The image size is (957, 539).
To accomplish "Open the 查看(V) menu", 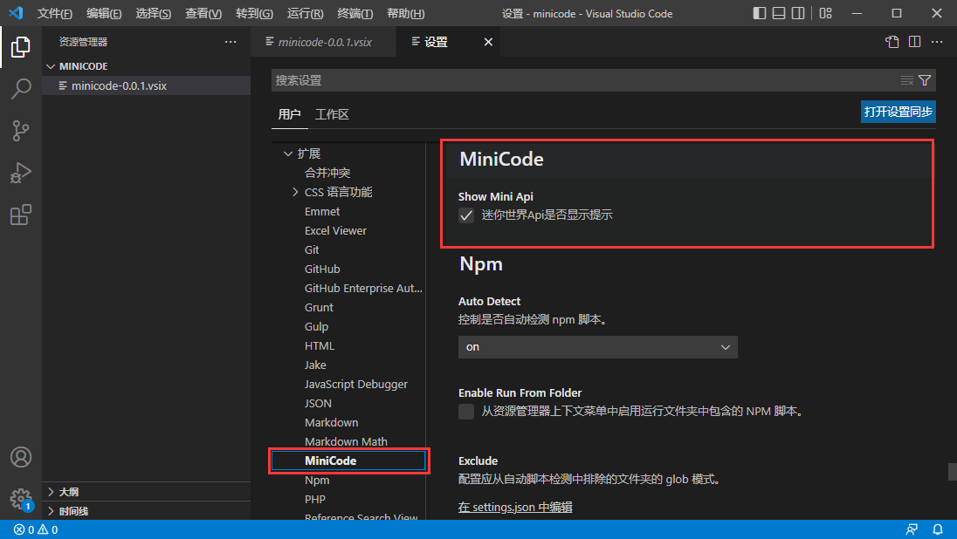I will click(203, 13).
